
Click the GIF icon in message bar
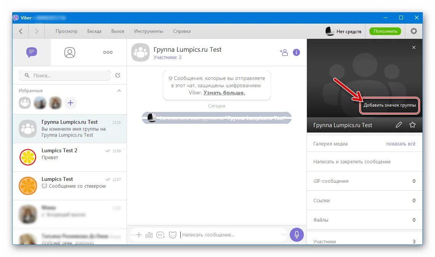[161, 235]
